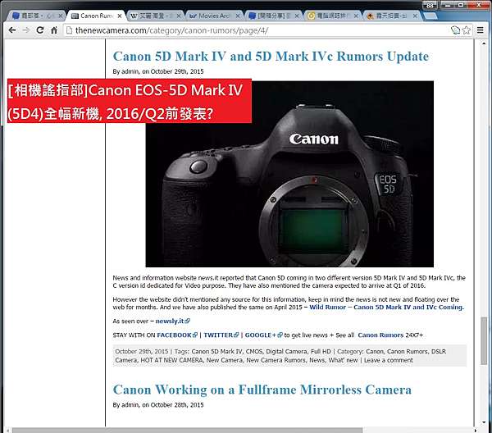Screen dimensions: 492x433
Task: Switch to the tab with yellow circle favicon
Action: 333,16
